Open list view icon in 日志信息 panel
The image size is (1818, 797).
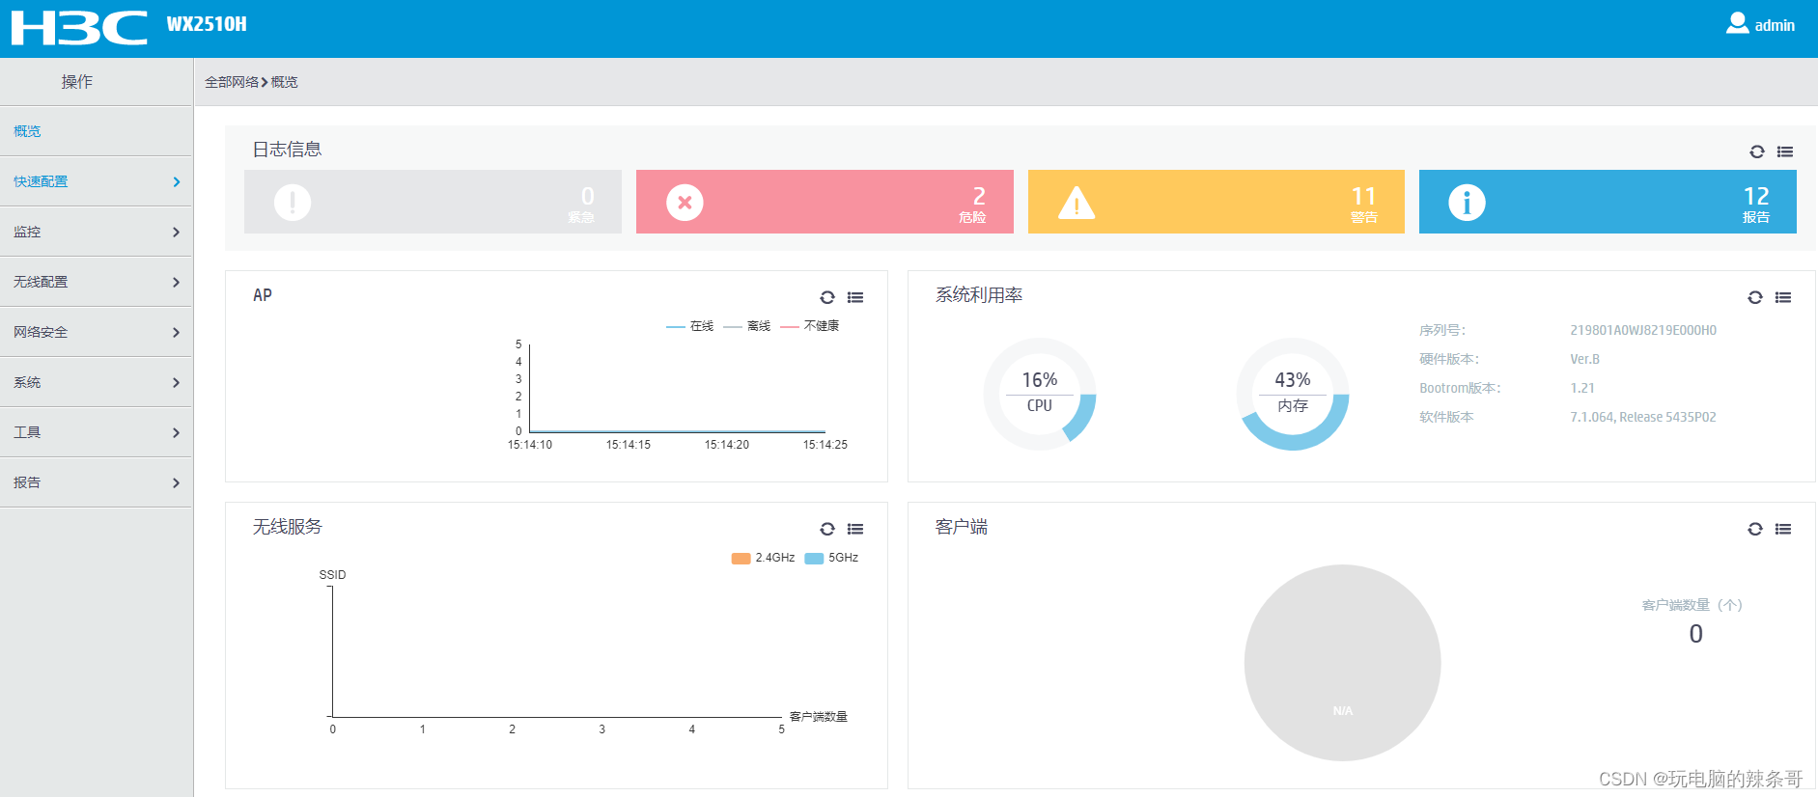pos(1785,151)
